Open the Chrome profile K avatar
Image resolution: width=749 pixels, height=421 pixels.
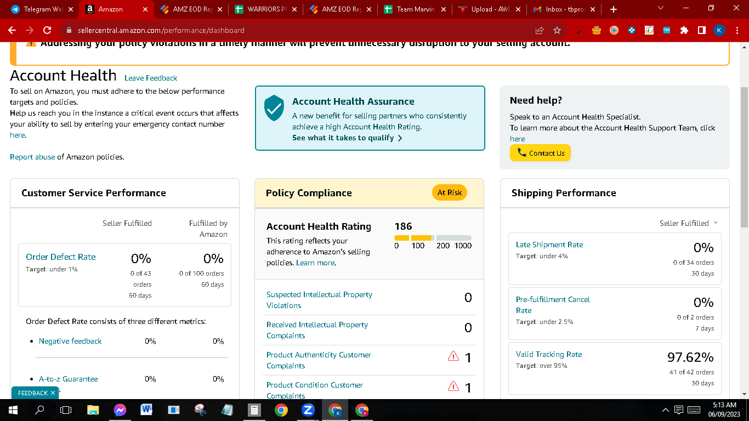click(x=719, y=30)
